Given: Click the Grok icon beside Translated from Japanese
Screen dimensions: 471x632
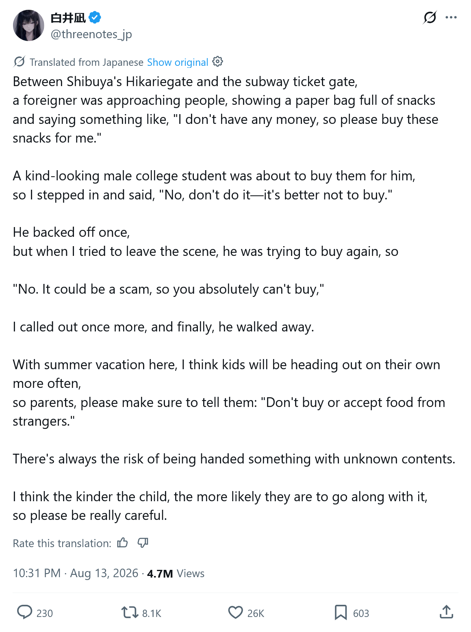Looking at the screenshot, I should [19, 62].
